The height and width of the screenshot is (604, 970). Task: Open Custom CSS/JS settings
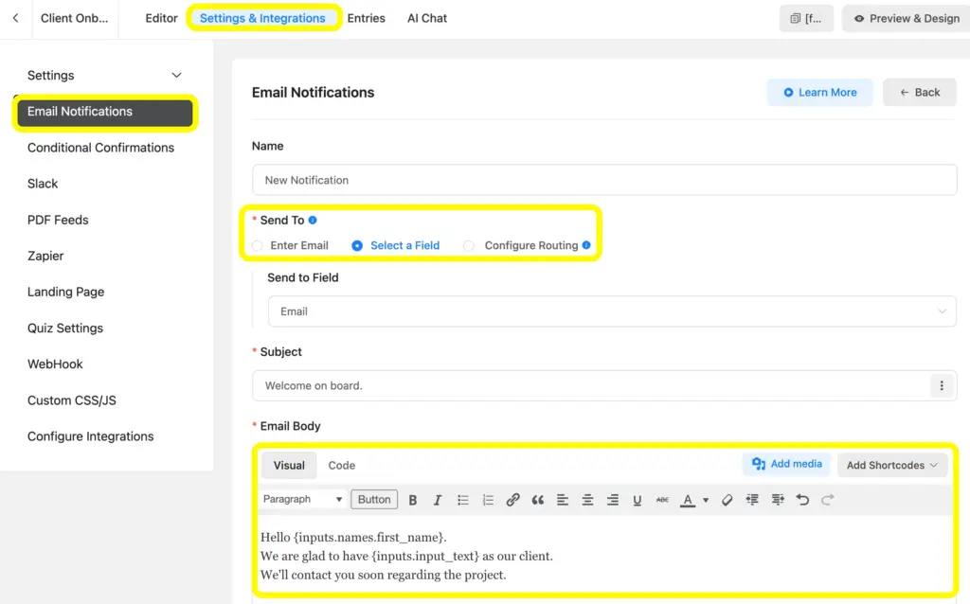point(72,400)
